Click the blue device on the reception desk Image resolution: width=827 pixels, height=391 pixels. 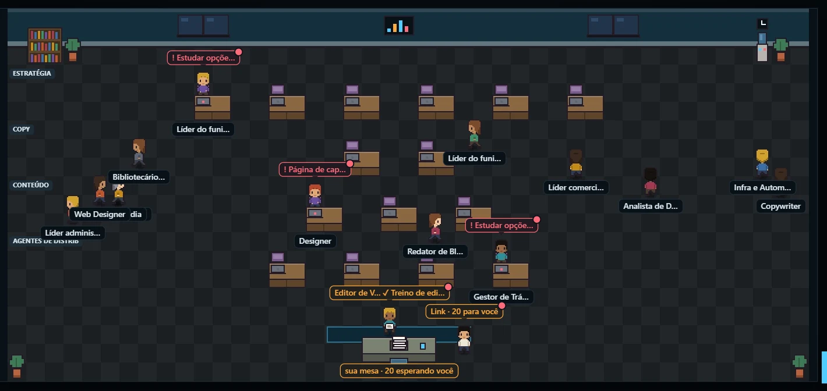[x=423, y=346]
